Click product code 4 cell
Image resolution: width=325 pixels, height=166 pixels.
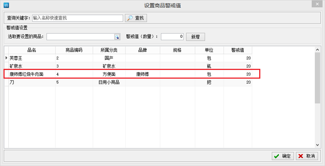coord(74,74)
